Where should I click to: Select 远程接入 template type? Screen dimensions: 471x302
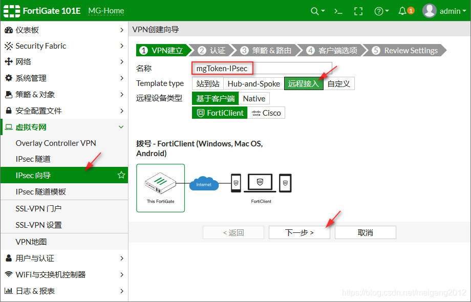304,83
